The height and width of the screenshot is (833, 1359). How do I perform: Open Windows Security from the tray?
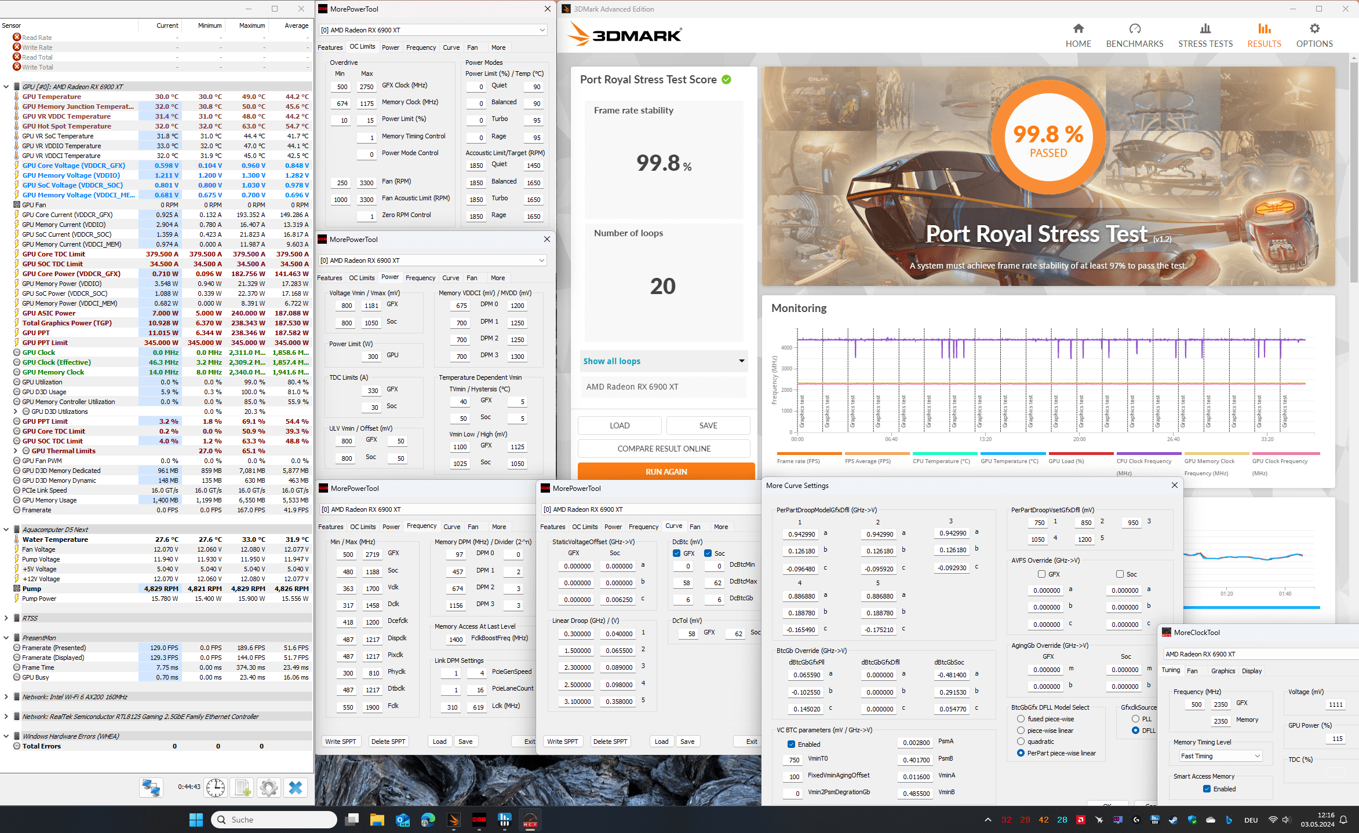[x=1192, y=820]
